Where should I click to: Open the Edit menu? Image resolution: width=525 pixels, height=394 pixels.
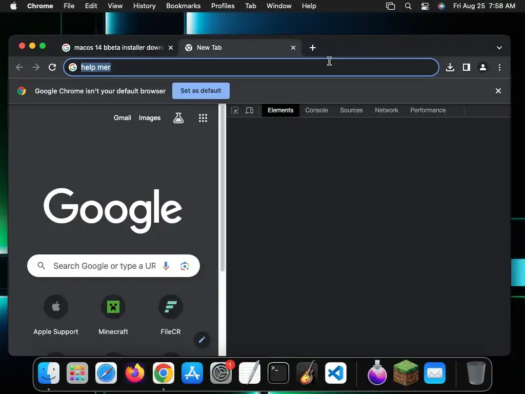pos(91,6)
